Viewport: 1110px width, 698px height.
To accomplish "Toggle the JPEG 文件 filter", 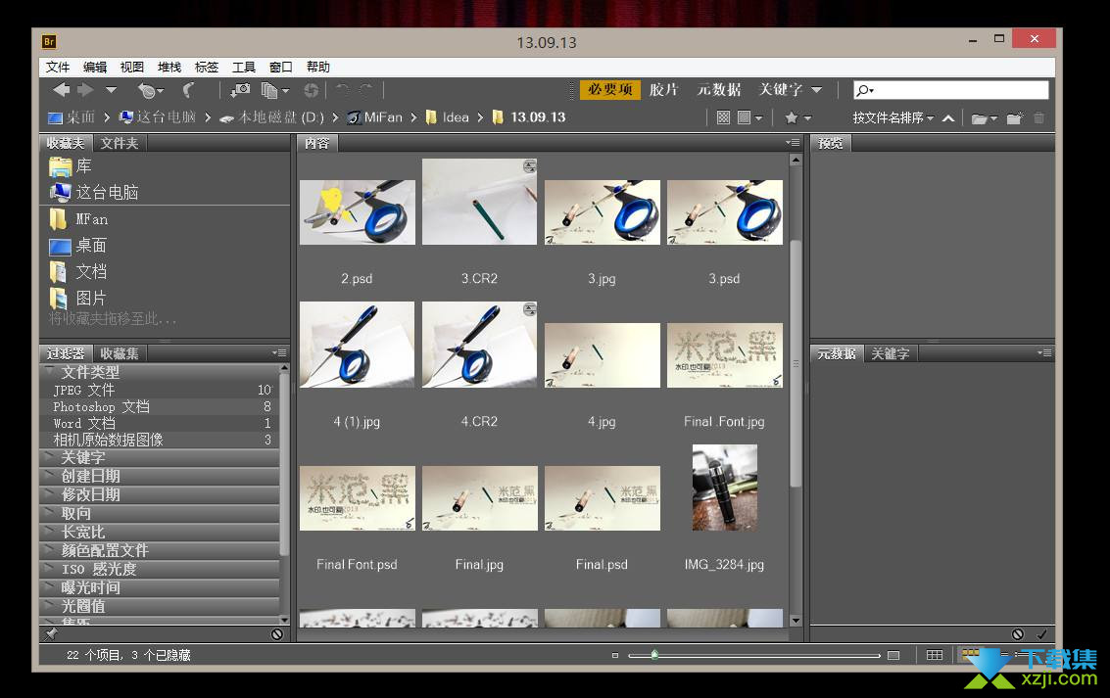I will 84,390.
